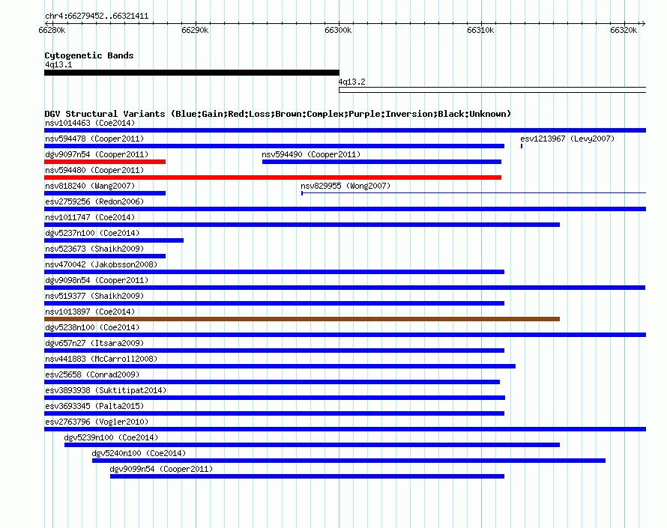Image resolution: width=667 pixels, height=528 pixels.
Task: Open the nsv1013897 (Coe2014) variant label
Action: (90, 312)
